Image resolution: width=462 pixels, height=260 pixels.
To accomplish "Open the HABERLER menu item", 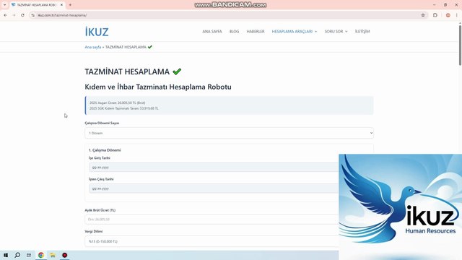I will [256, 31].
